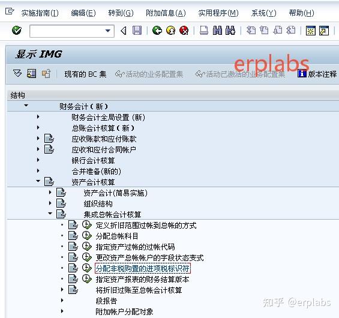Select the 更改资产总帐帐户的字段状态变式 entry
The image size is (339, 318).
tap(150, 257)
